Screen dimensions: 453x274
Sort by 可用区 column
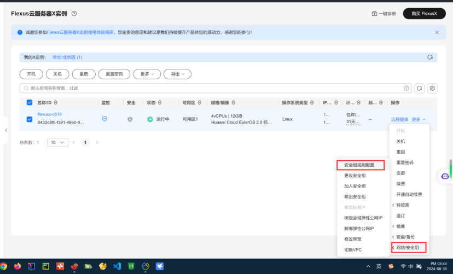coord(199,102)
